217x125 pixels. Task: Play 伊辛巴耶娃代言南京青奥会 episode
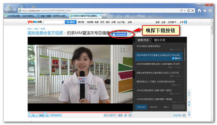click(159, 48)
